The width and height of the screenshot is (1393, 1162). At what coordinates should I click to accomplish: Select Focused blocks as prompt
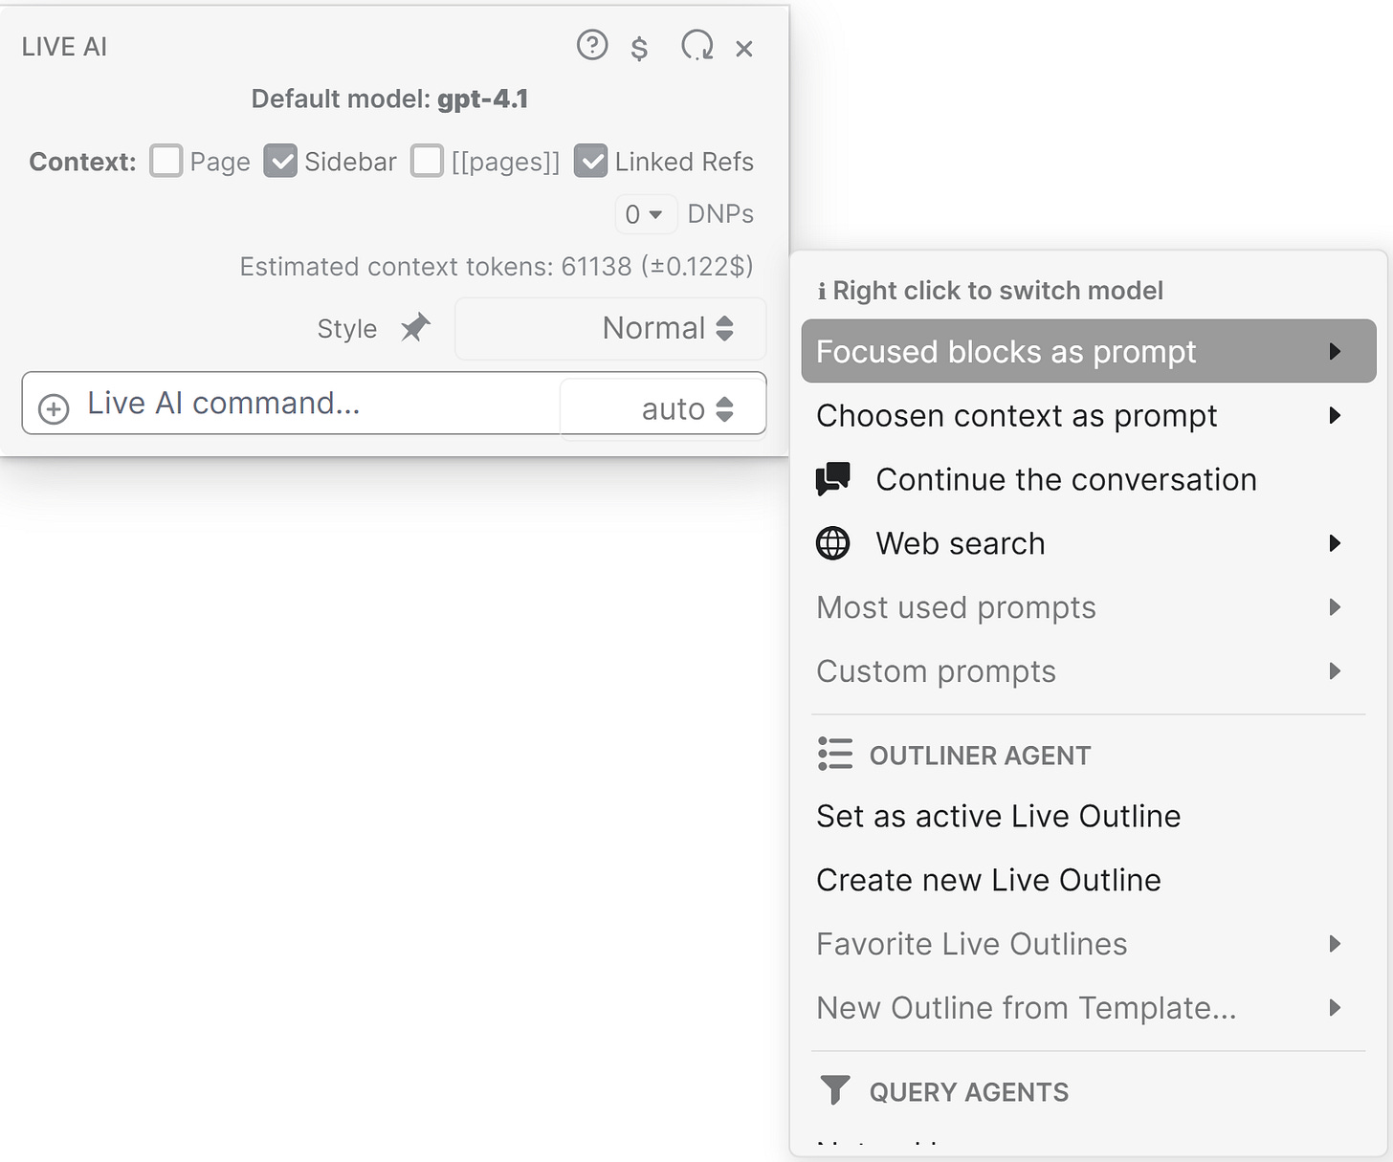coord(1089,351)
